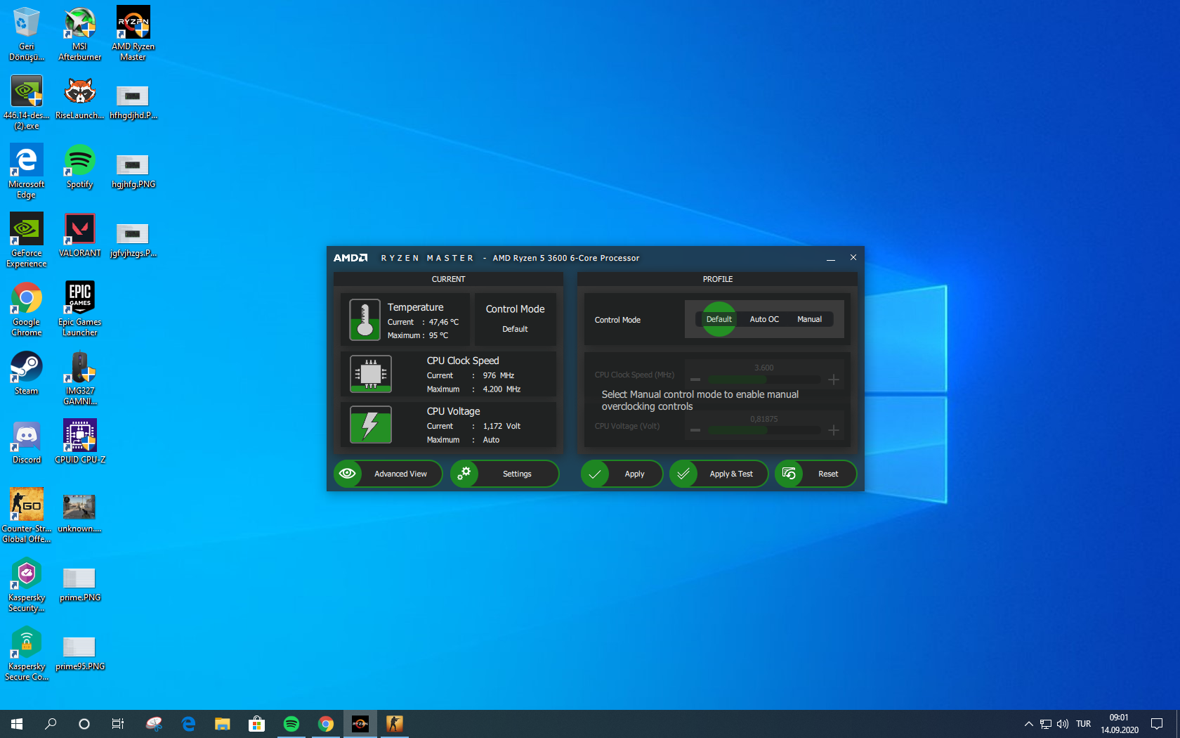
Task: Click the CPU Voltage lightning icon
Action: point(370,425)
